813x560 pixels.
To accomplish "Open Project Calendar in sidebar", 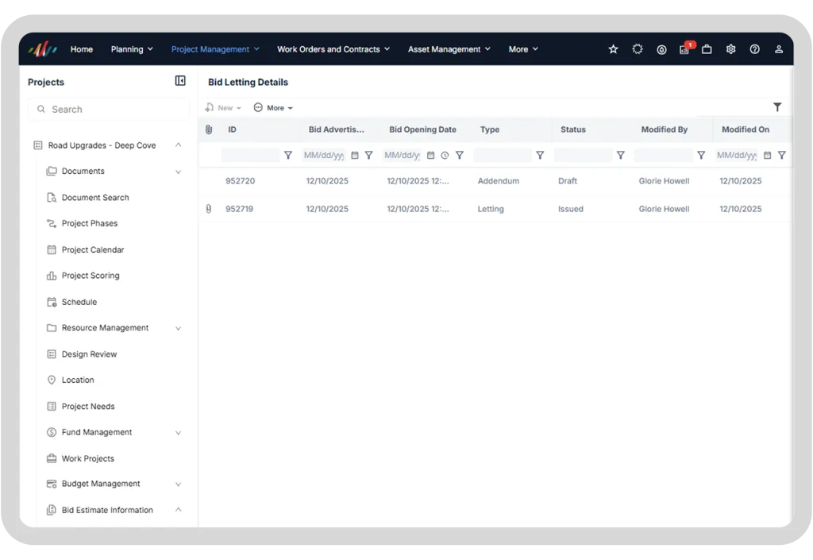I will 93,250.
